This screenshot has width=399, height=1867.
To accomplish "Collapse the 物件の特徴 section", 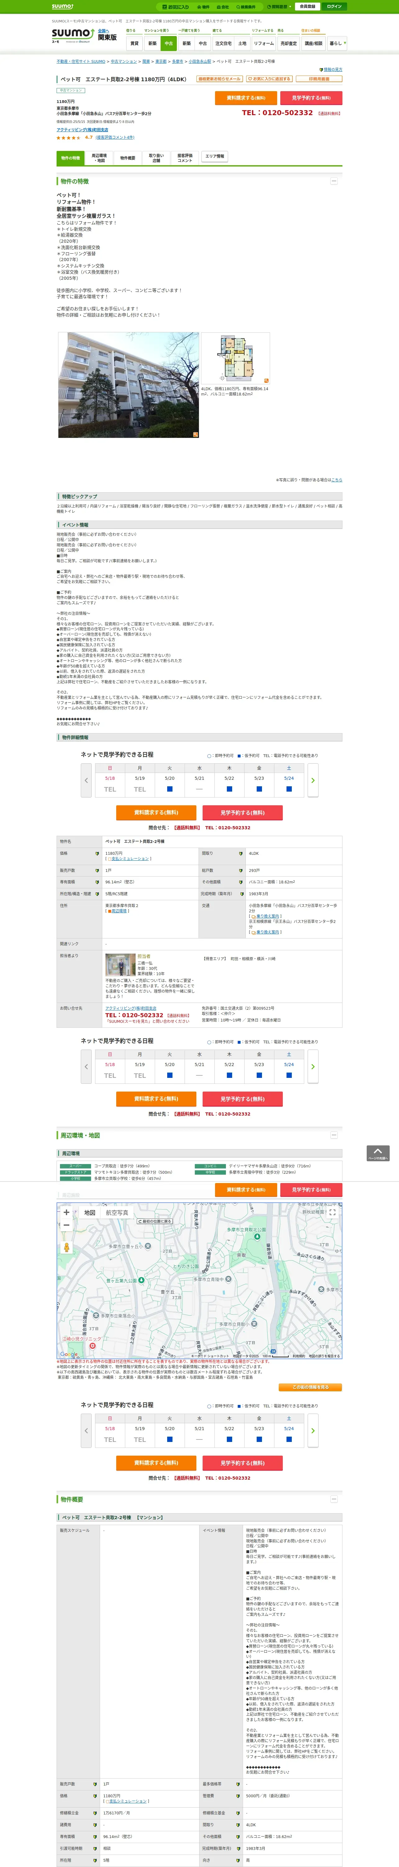I will [334, 181].
